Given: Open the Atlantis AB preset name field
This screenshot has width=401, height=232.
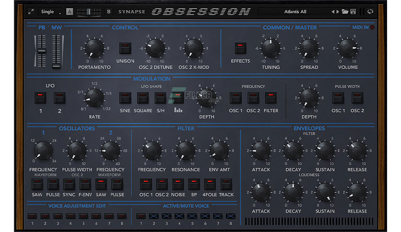Looking at the screenshot, I should click(x=295, y=12).
